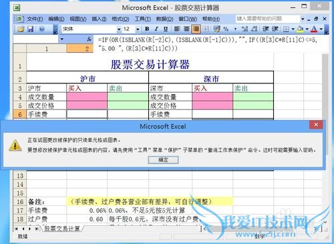This screenshot has height=244, width=334.
Task: Toggle Underline formatting button
Action: 166,29
